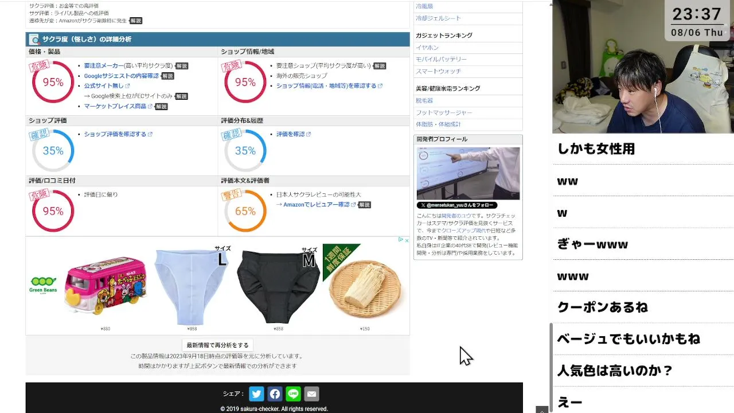
Task: Open イヤホン ranking link
Action: click(x=427, y=48)
